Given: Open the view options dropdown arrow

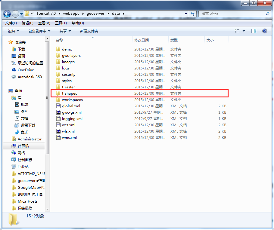Looking at the screenshot, I should tap(244, 31).
